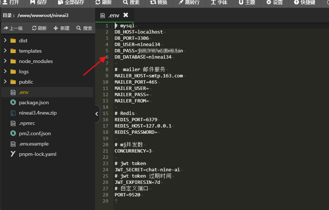
Task: Expand the node_modules folder chevron
Action: tap(5, 61)
